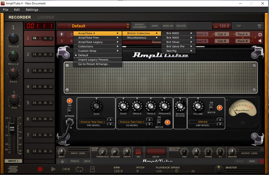Expand the AmpliTube Free submenu
This screenshot has height=175, width=269.
[97, 38]
